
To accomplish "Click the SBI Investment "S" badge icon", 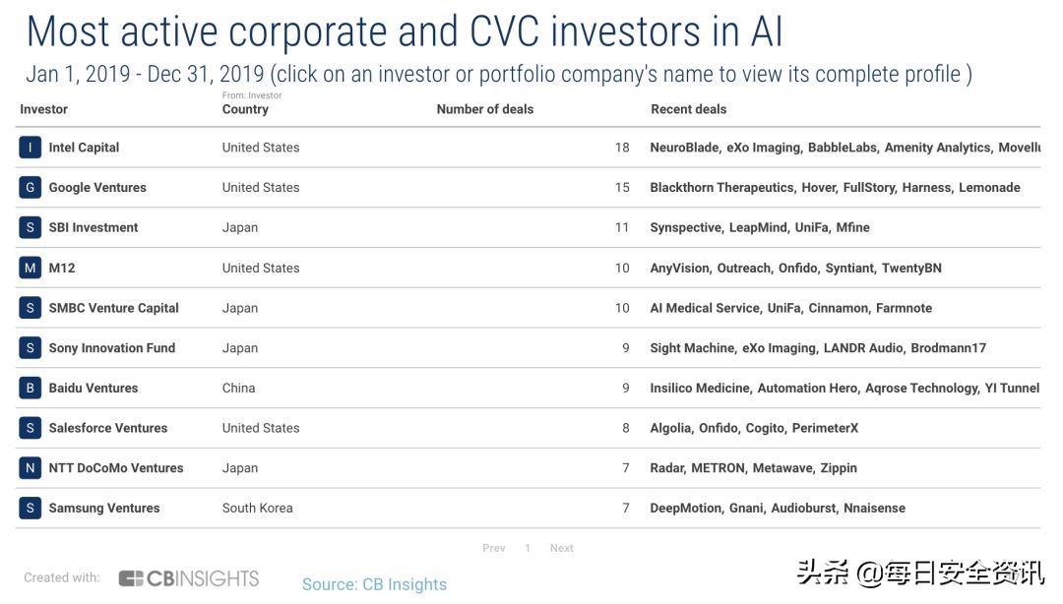I will click(x=31, y=227).
